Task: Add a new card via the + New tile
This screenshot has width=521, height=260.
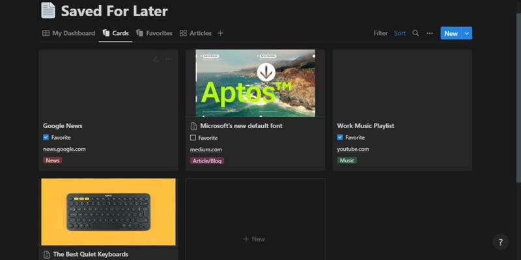Action: tap(254, 239)
